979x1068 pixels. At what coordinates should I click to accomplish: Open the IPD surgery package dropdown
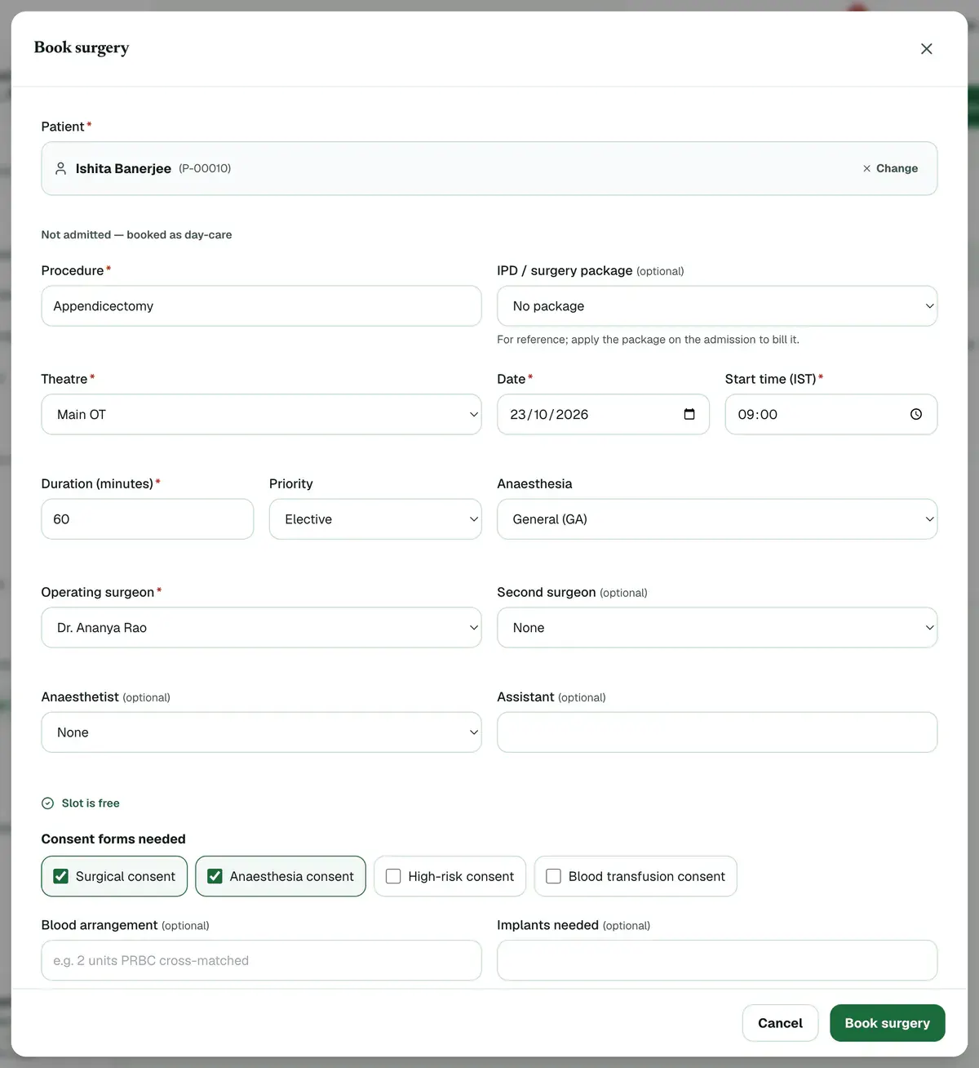click(x=717, y=306)
